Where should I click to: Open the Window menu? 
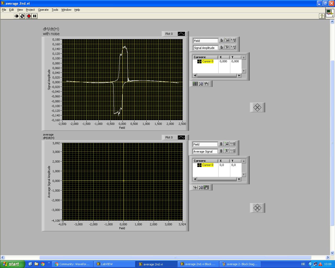(66, 10)
